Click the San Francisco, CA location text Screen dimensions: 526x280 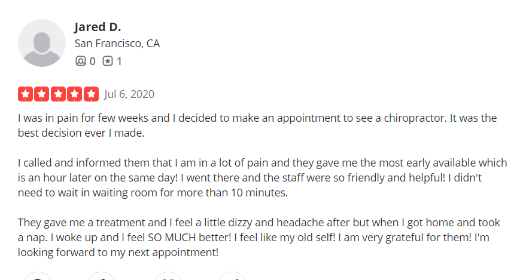(x=117, y=44)
